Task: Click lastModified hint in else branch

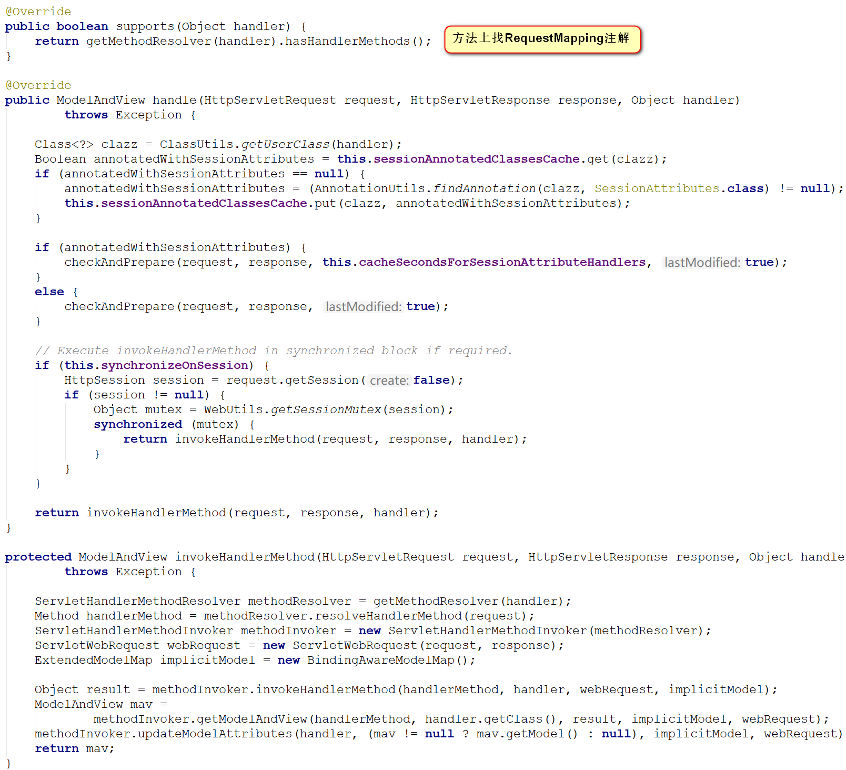Action: (x=363, y=306)
